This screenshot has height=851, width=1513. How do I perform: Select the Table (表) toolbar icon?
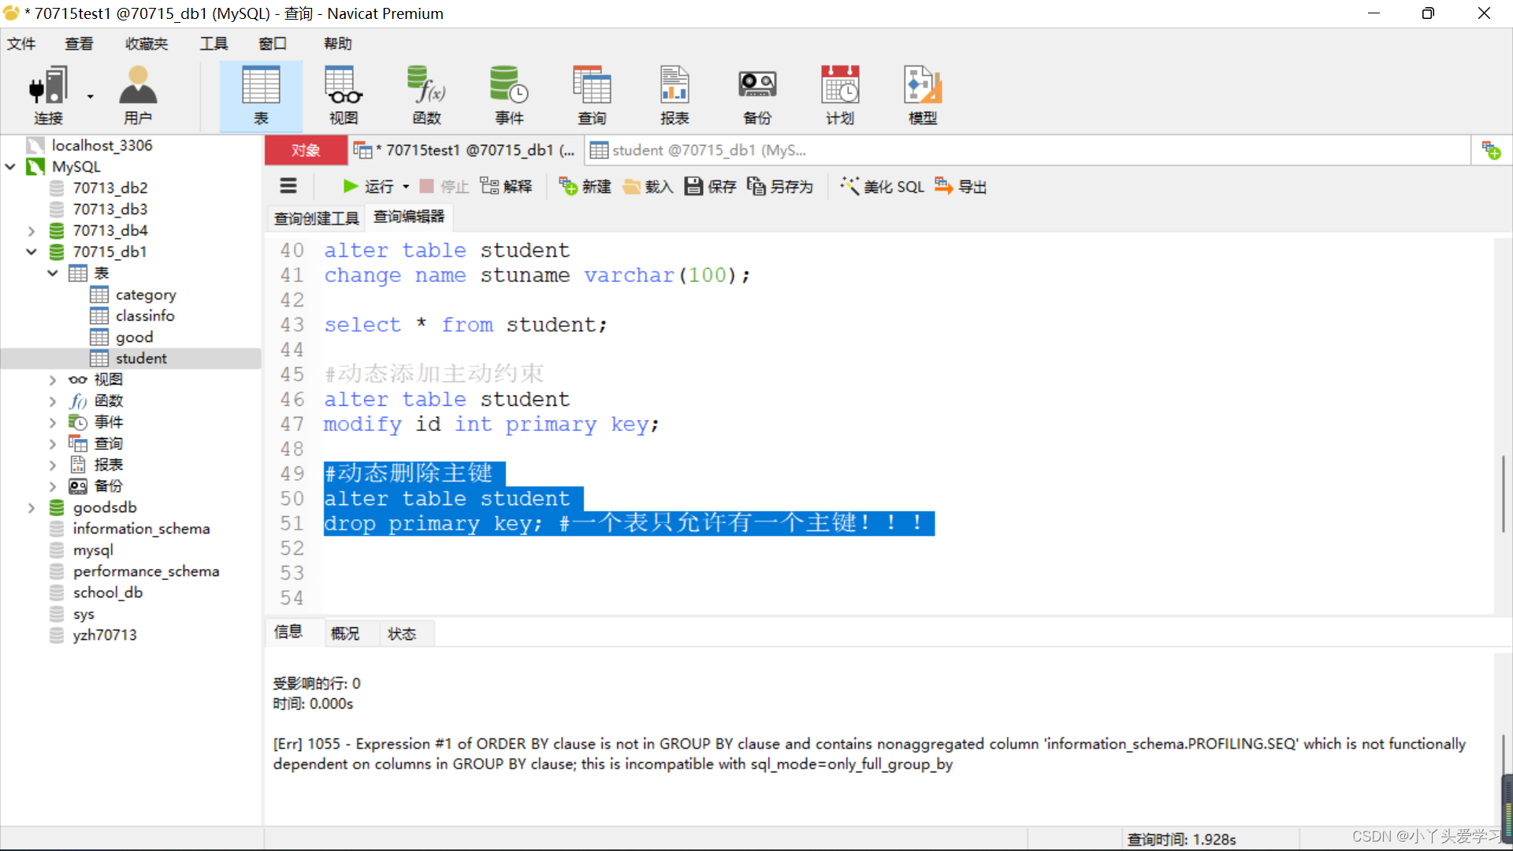261,95
